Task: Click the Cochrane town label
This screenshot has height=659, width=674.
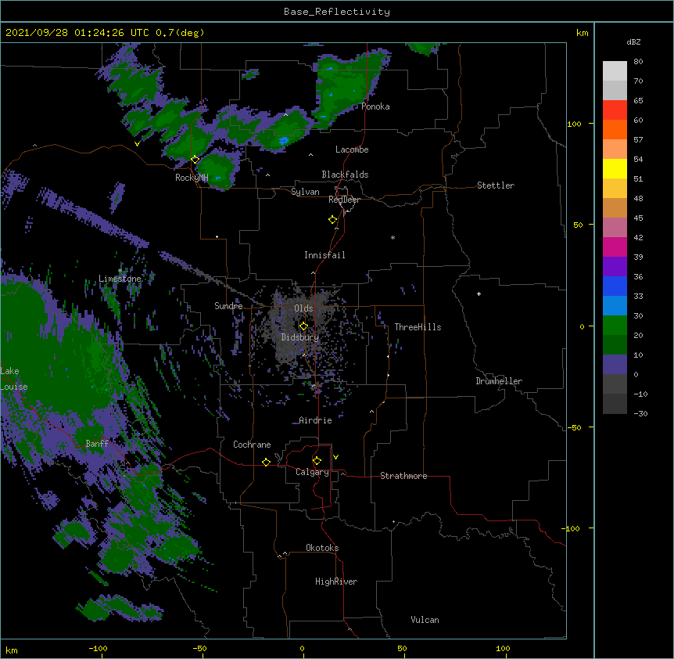Action: (x=252, y=445)
